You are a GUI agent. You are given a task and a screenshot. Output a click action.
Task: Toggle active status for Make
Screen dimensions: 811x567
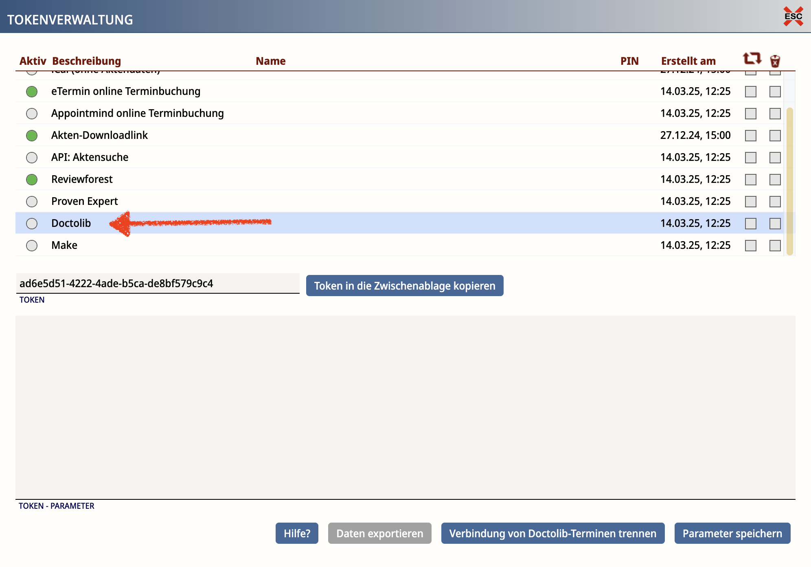[32, 246]
